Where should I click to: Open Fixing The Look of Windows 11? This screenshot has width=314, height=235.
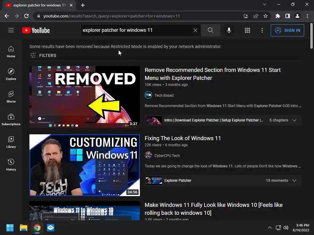[x=183, y=138]
